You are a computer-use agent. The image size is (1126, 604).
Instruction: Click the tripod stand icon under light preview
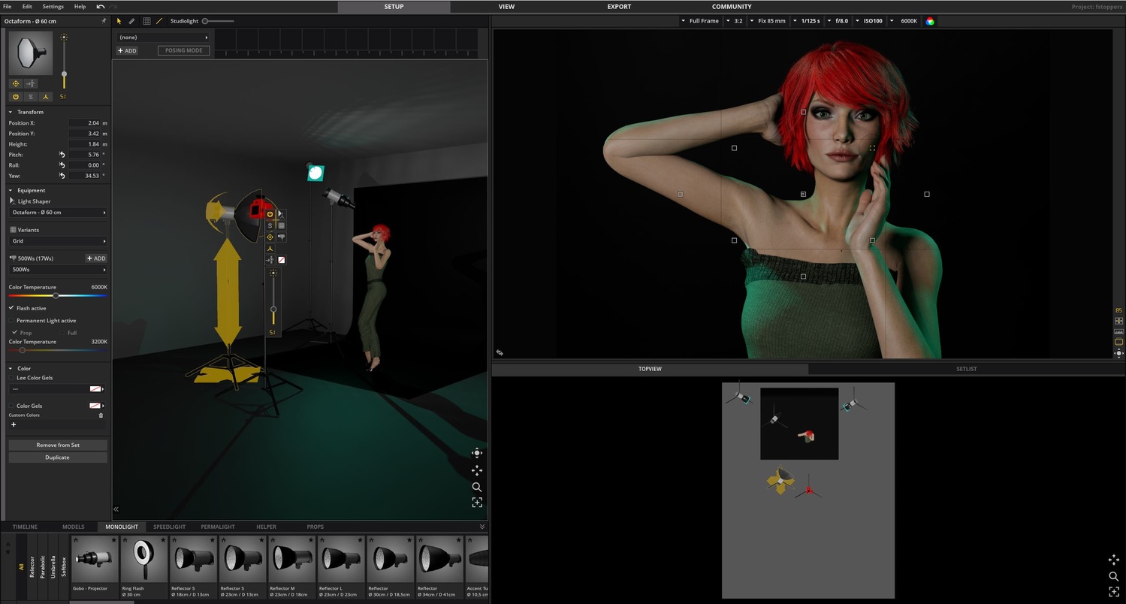45,97
